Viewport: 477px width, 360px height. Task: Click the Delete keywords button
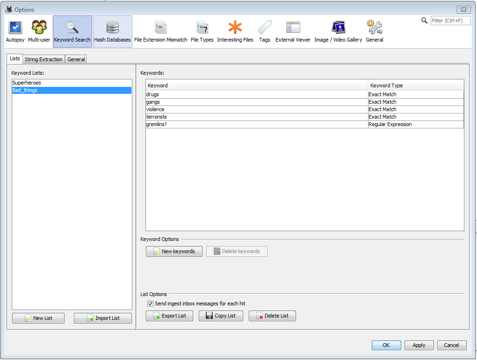(x=237, y=251)
